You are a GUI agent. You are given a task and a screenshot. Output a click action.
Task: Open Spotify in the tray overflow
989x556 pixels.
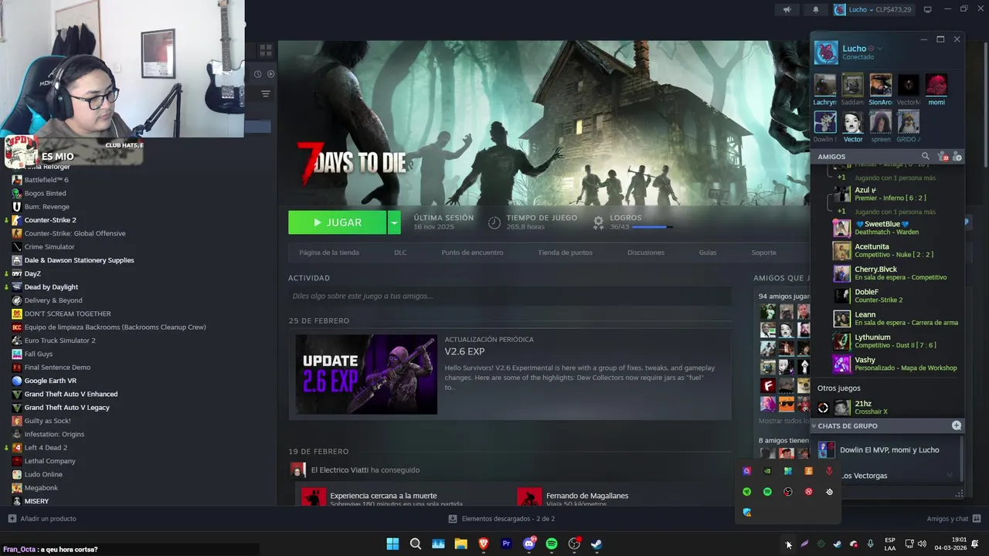click(x=767, y=492)
